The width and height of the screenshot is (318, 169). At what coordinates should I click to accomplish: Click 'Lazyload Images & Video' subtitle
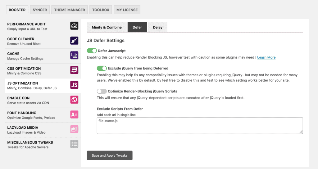(x=26, y=132)
